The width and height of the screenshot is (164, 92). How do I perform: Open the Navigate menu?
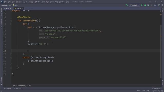pos(19,2)
